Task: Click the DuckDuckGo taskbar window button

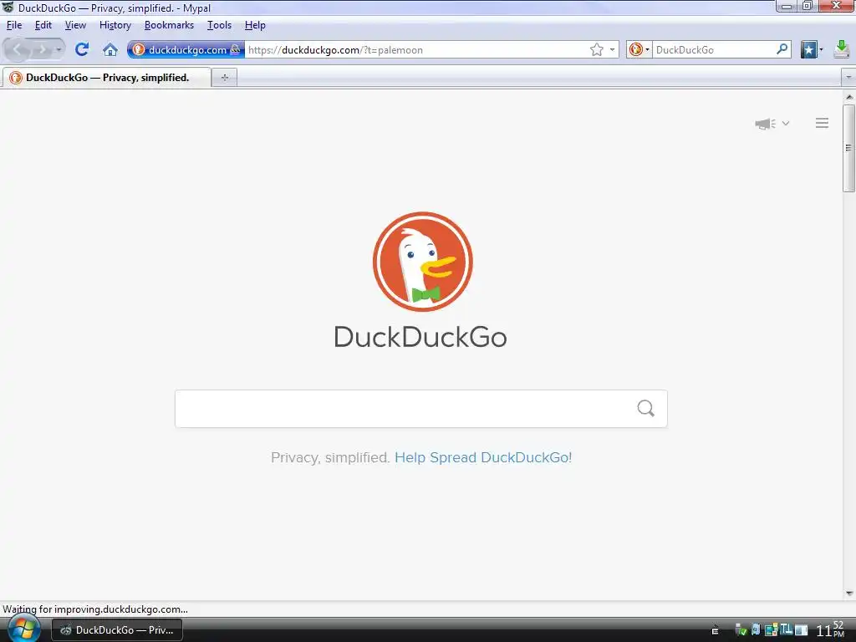Action: pyautogui.click(x=117, y=630)
